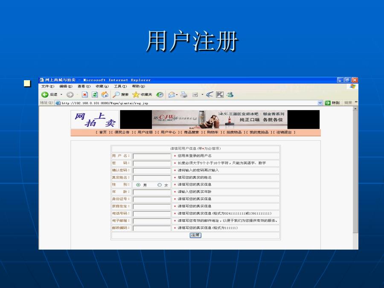Image resolution: width=384 pixels, height=288 pixels.
Task: Click the Refresh page icon
Action: pos(95,95)
